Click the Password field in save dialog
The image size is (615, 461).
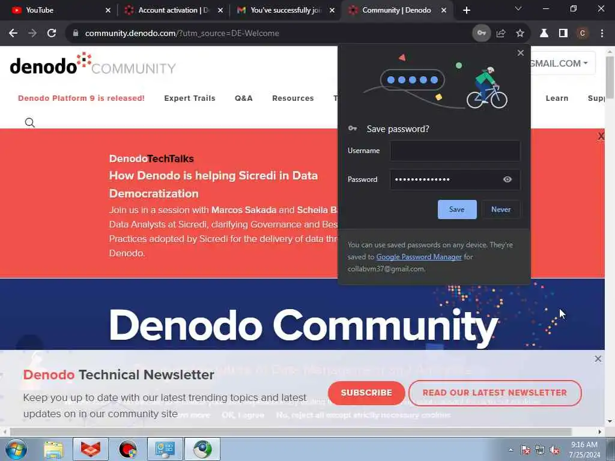click(x=455, y=179)
